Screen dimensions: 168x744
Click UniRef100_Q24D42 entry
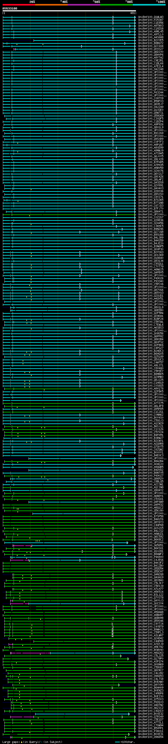tap(150, 638)
